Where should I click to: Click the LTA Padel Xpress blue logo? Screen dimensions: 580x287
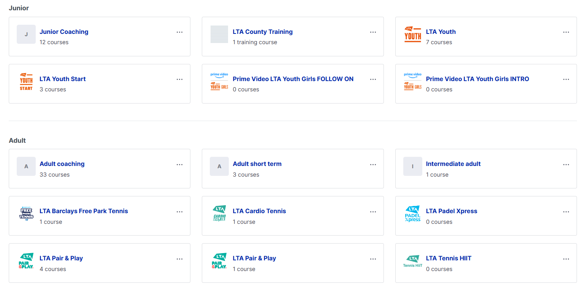412,214
